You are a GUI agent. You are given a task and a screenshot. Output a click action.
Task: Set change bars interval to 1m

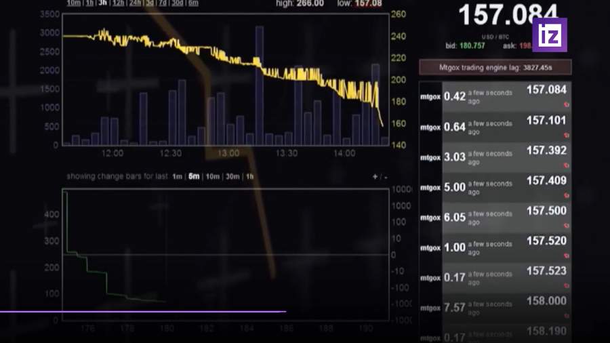[x=177, y=176]
